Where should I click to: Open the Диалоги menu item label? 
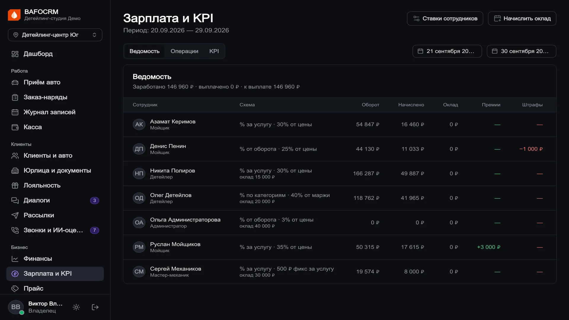pyautogui.click(x=37, y=200)
